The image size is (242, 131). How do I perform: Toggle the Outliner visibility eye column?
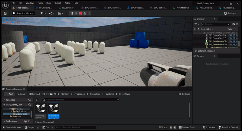tap(195, 29)
